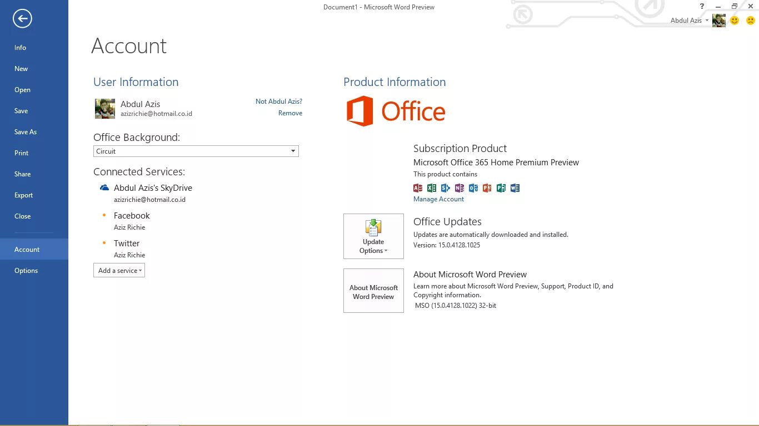759x426 pixels.
Task: Select Abdul Azis's SkyDrive service
Action: pyautogui.click(x=153, y=188)
